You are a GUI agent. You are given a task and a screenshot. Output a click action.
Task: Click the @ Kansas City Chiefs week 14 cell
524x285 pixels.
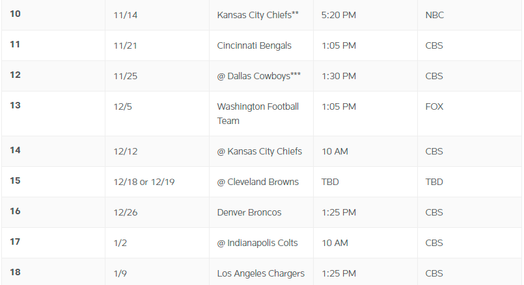tap(259, 151)
